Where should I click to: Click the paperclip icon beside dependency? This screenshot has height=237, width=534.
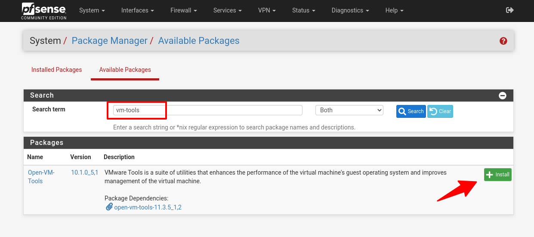(x=109, y=207)
